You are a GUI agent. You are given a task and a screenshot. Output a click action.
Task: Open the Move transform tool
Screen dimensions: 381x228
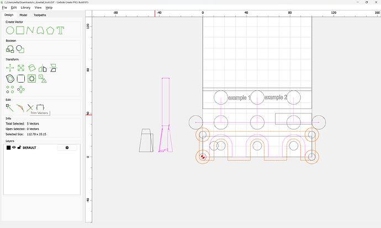10,68
